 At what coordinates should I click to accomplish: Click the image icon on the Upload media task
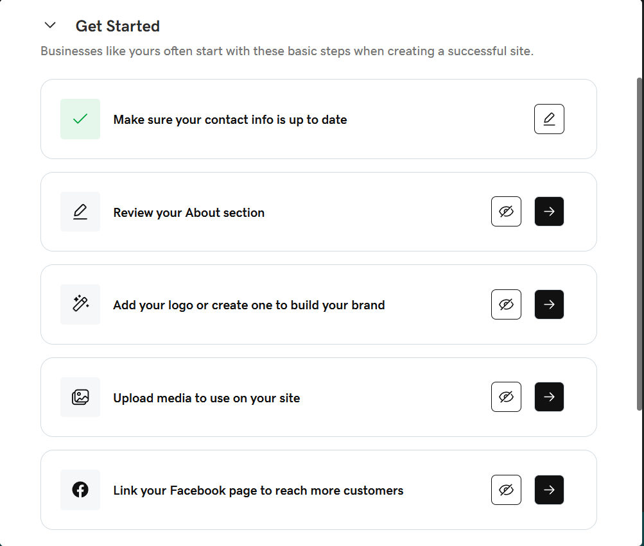80,397
